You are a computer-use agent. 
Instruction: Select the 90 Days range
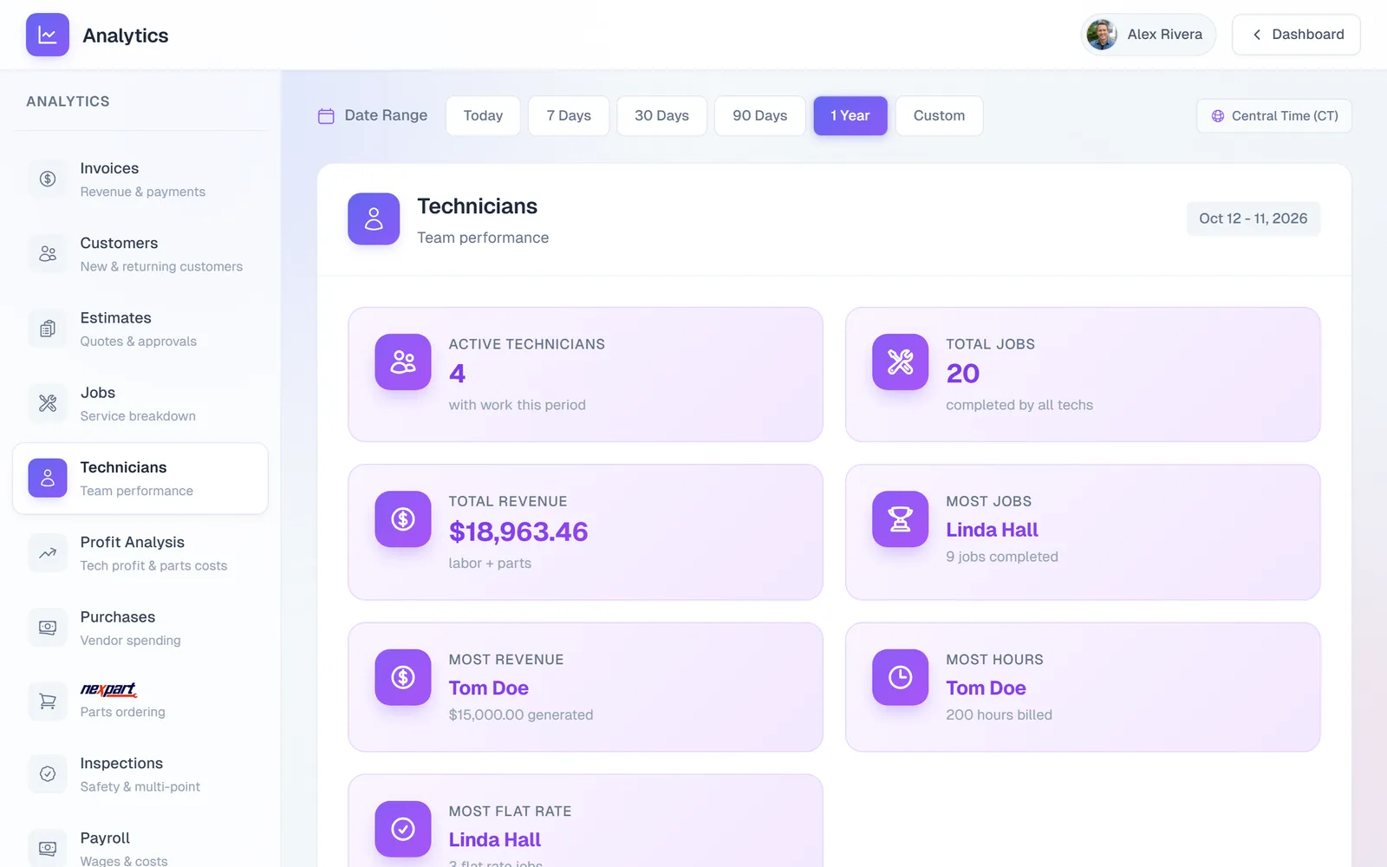click(760, 115)
